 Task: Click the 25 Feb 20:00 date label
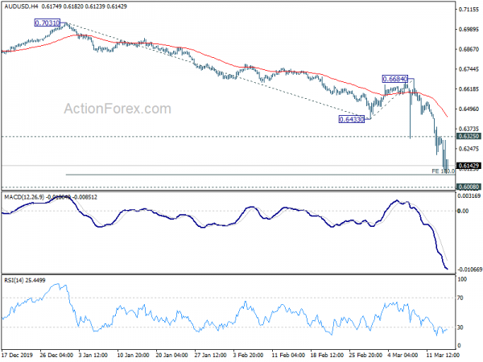[x=365, y=355]
